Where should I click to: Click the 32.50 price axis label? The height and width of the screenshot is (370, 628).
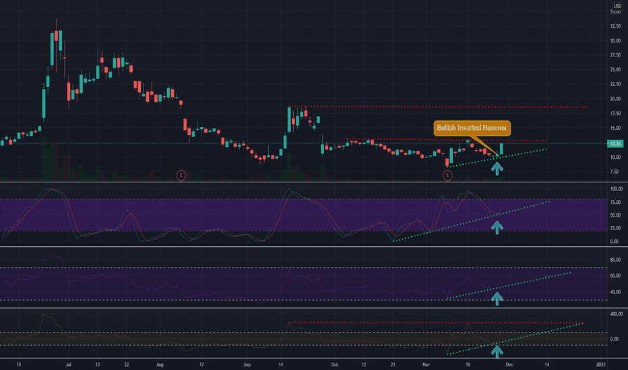coord(615,26)
